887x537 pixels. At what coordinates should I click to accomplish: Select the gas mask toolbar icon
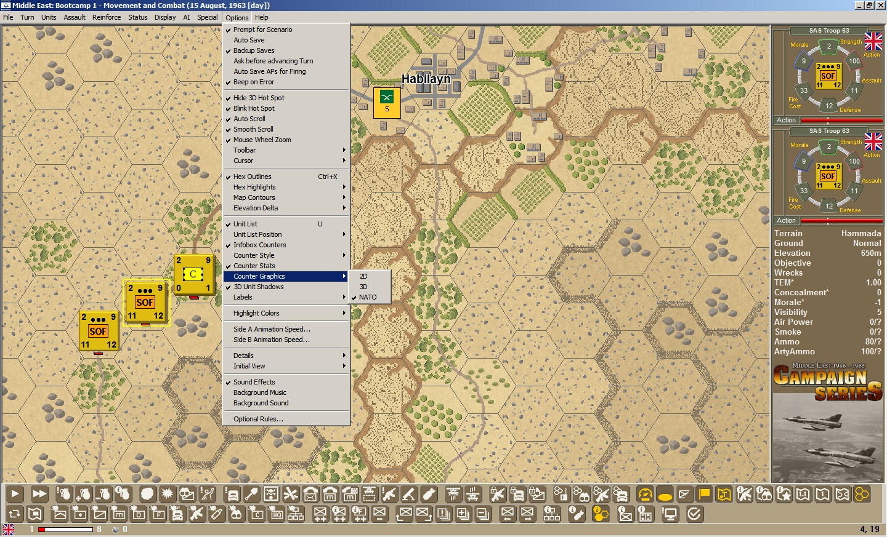pos(187,493)
